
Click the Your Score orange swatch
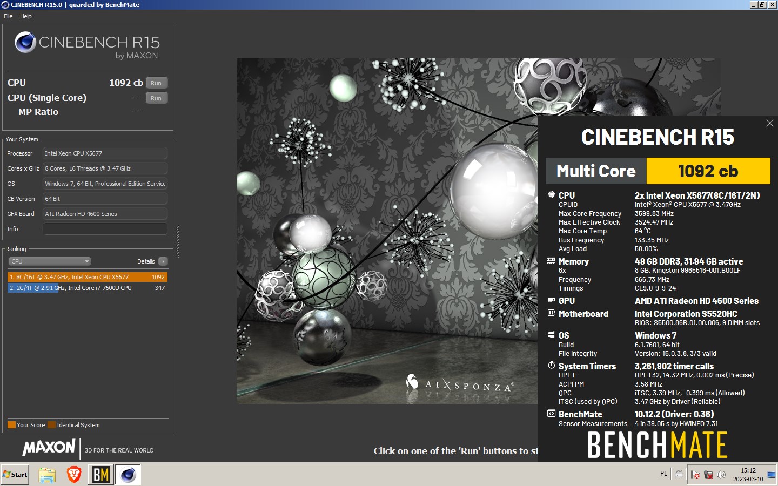(x=11, y=425)
